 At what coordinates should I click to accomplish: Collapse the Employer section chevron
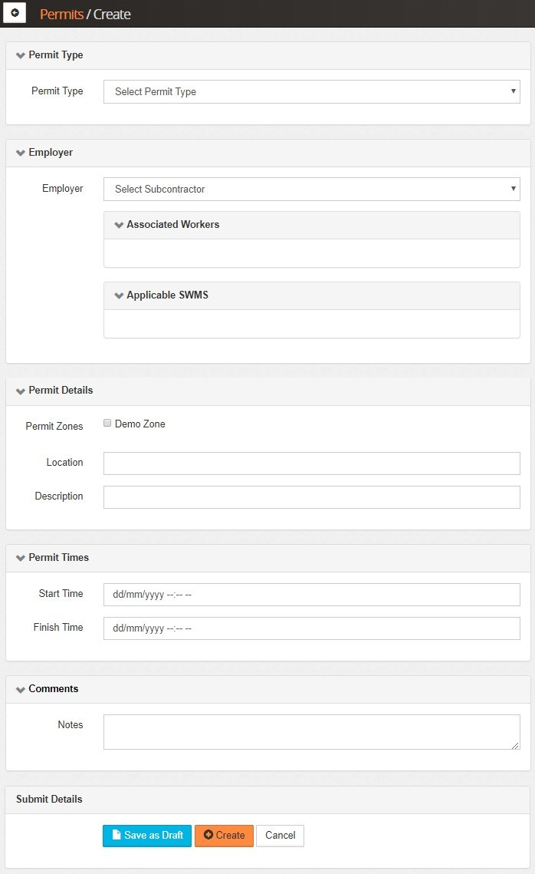21,153
